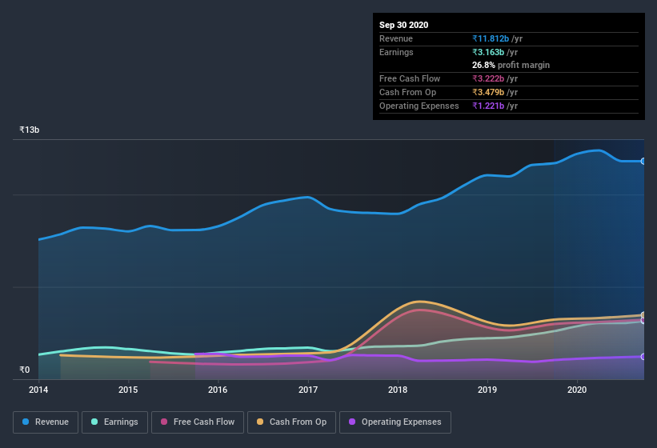Toggle the Revenue legend button
657x448 pixels.
pos(46,422)
